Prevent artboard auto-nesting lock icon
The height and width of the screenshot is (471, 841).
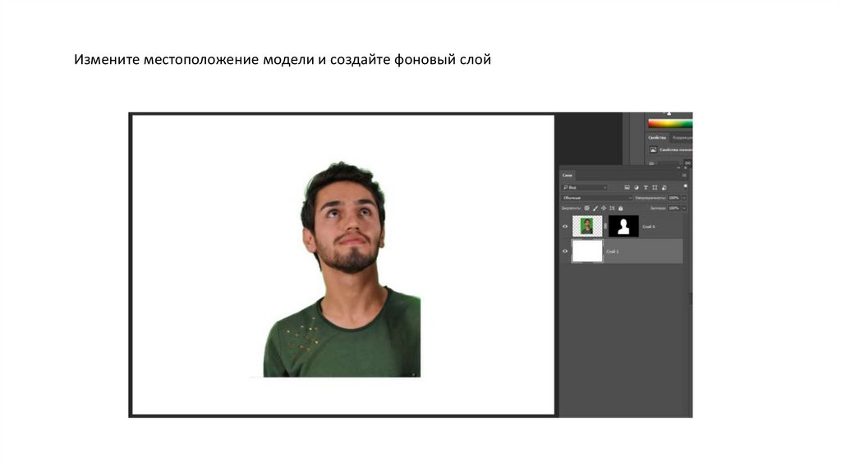coord(612,208)
